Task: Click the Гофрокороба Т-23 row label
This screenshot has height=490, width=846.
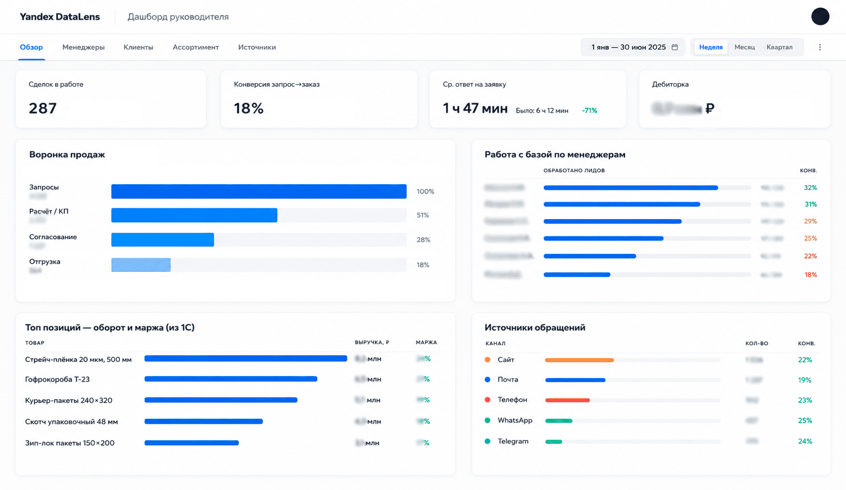Action: (x=58, y=379)
